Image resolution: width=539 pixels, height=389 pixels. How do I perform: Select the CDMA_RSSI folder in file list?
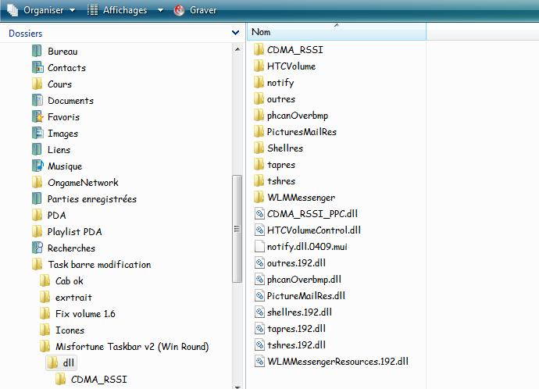(x=289, y=50)
